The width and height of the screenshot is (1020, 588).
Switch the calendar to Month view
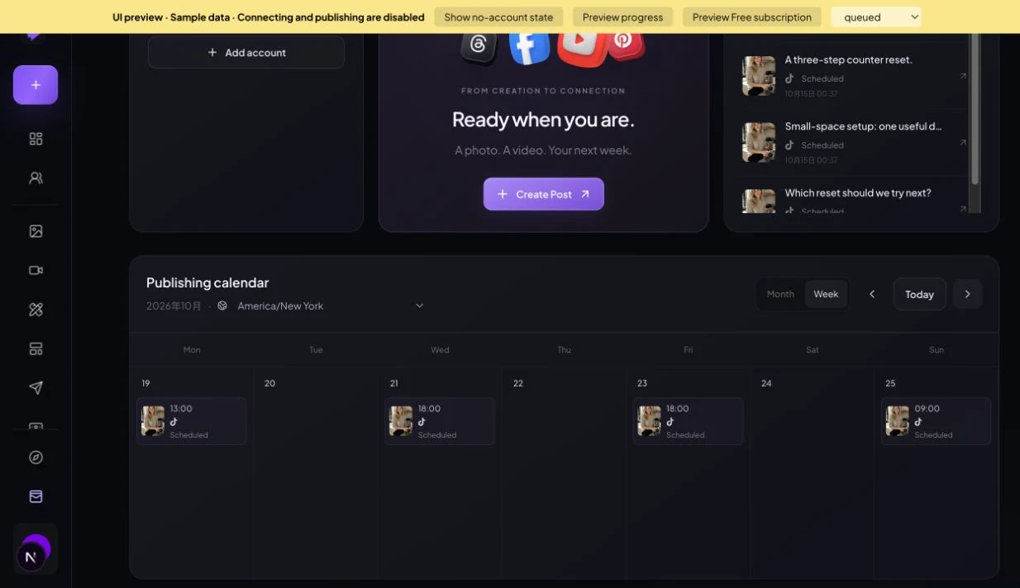click(x=780, y=294)
